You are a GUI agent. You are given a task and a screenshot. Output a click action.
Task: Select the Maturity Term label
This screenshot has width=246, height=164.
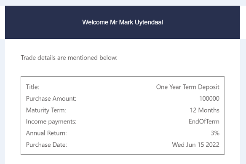click(46, 110)
